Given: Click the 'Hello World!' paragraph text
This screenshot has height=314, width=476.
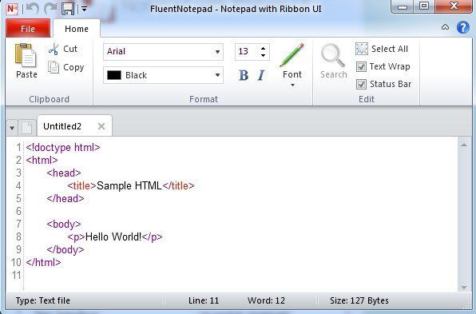Looking at the screenshot, I should (x=113, y=236).
